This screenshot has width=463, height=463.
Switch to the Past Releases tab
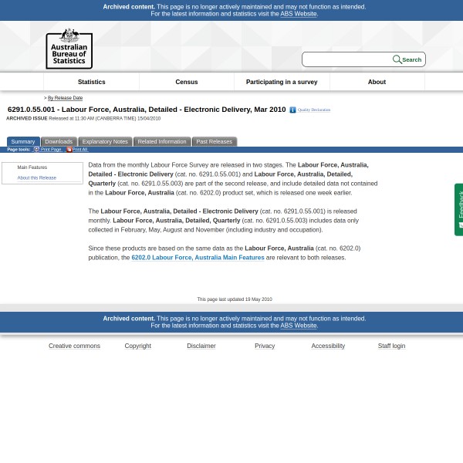[x=214, y=141]
